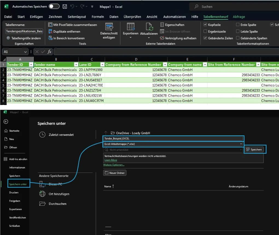Click Exportieren in backstage sidebar
This screenshot has width=279, height=235.
click(16, 209)
